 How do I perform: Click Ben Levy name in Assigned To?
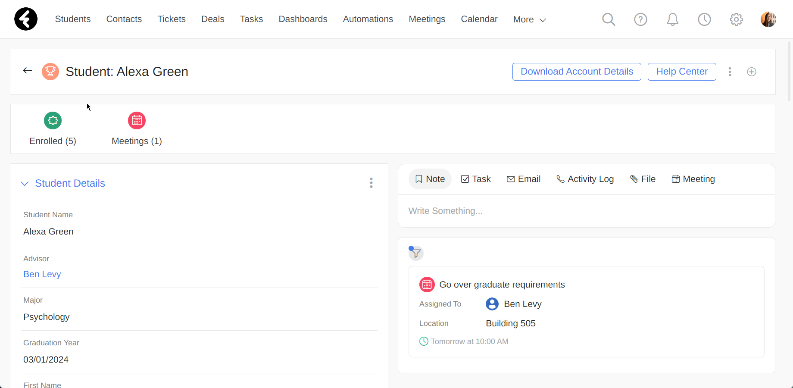[523, 304]
